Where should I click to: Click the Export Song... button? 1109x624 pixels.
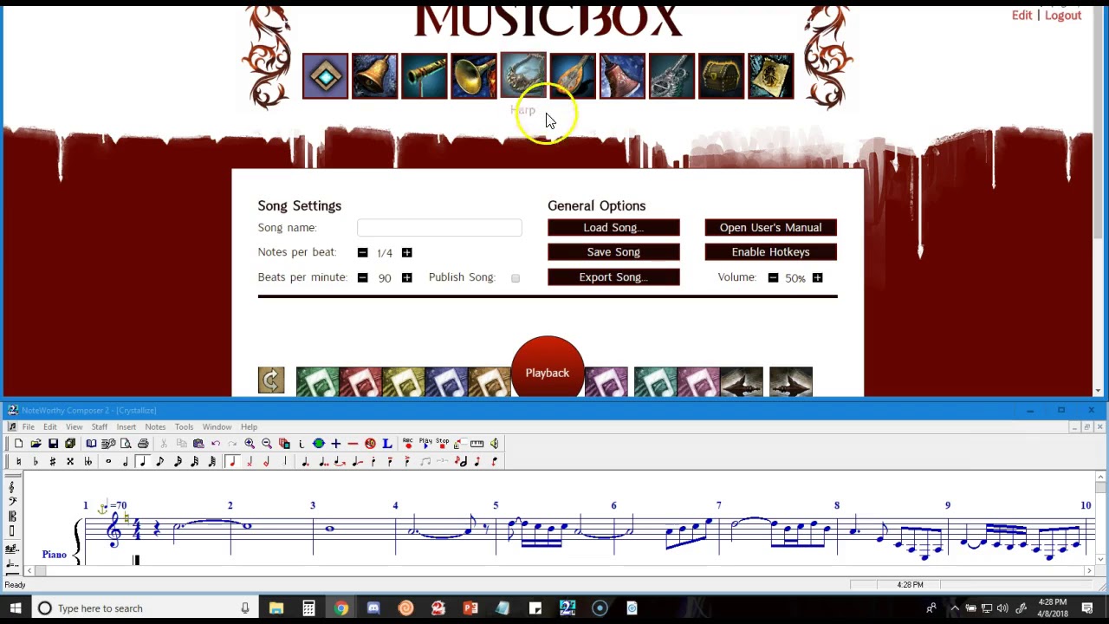tap(613, 276)
